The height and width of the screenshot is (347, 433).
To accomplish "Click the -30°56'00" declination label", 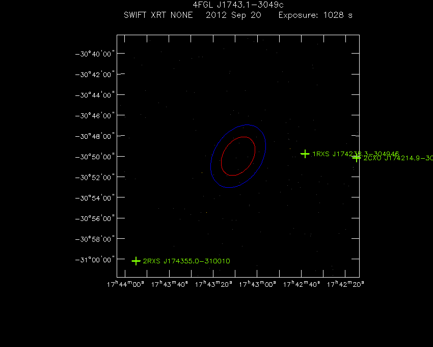I will pyautogui.click(x=95, y=218).
